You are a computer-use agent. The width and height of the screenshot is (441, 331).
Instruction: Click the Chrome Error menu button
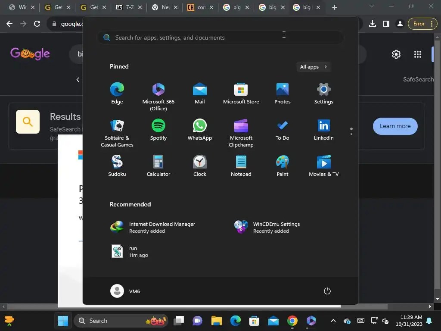coord(422,24)
